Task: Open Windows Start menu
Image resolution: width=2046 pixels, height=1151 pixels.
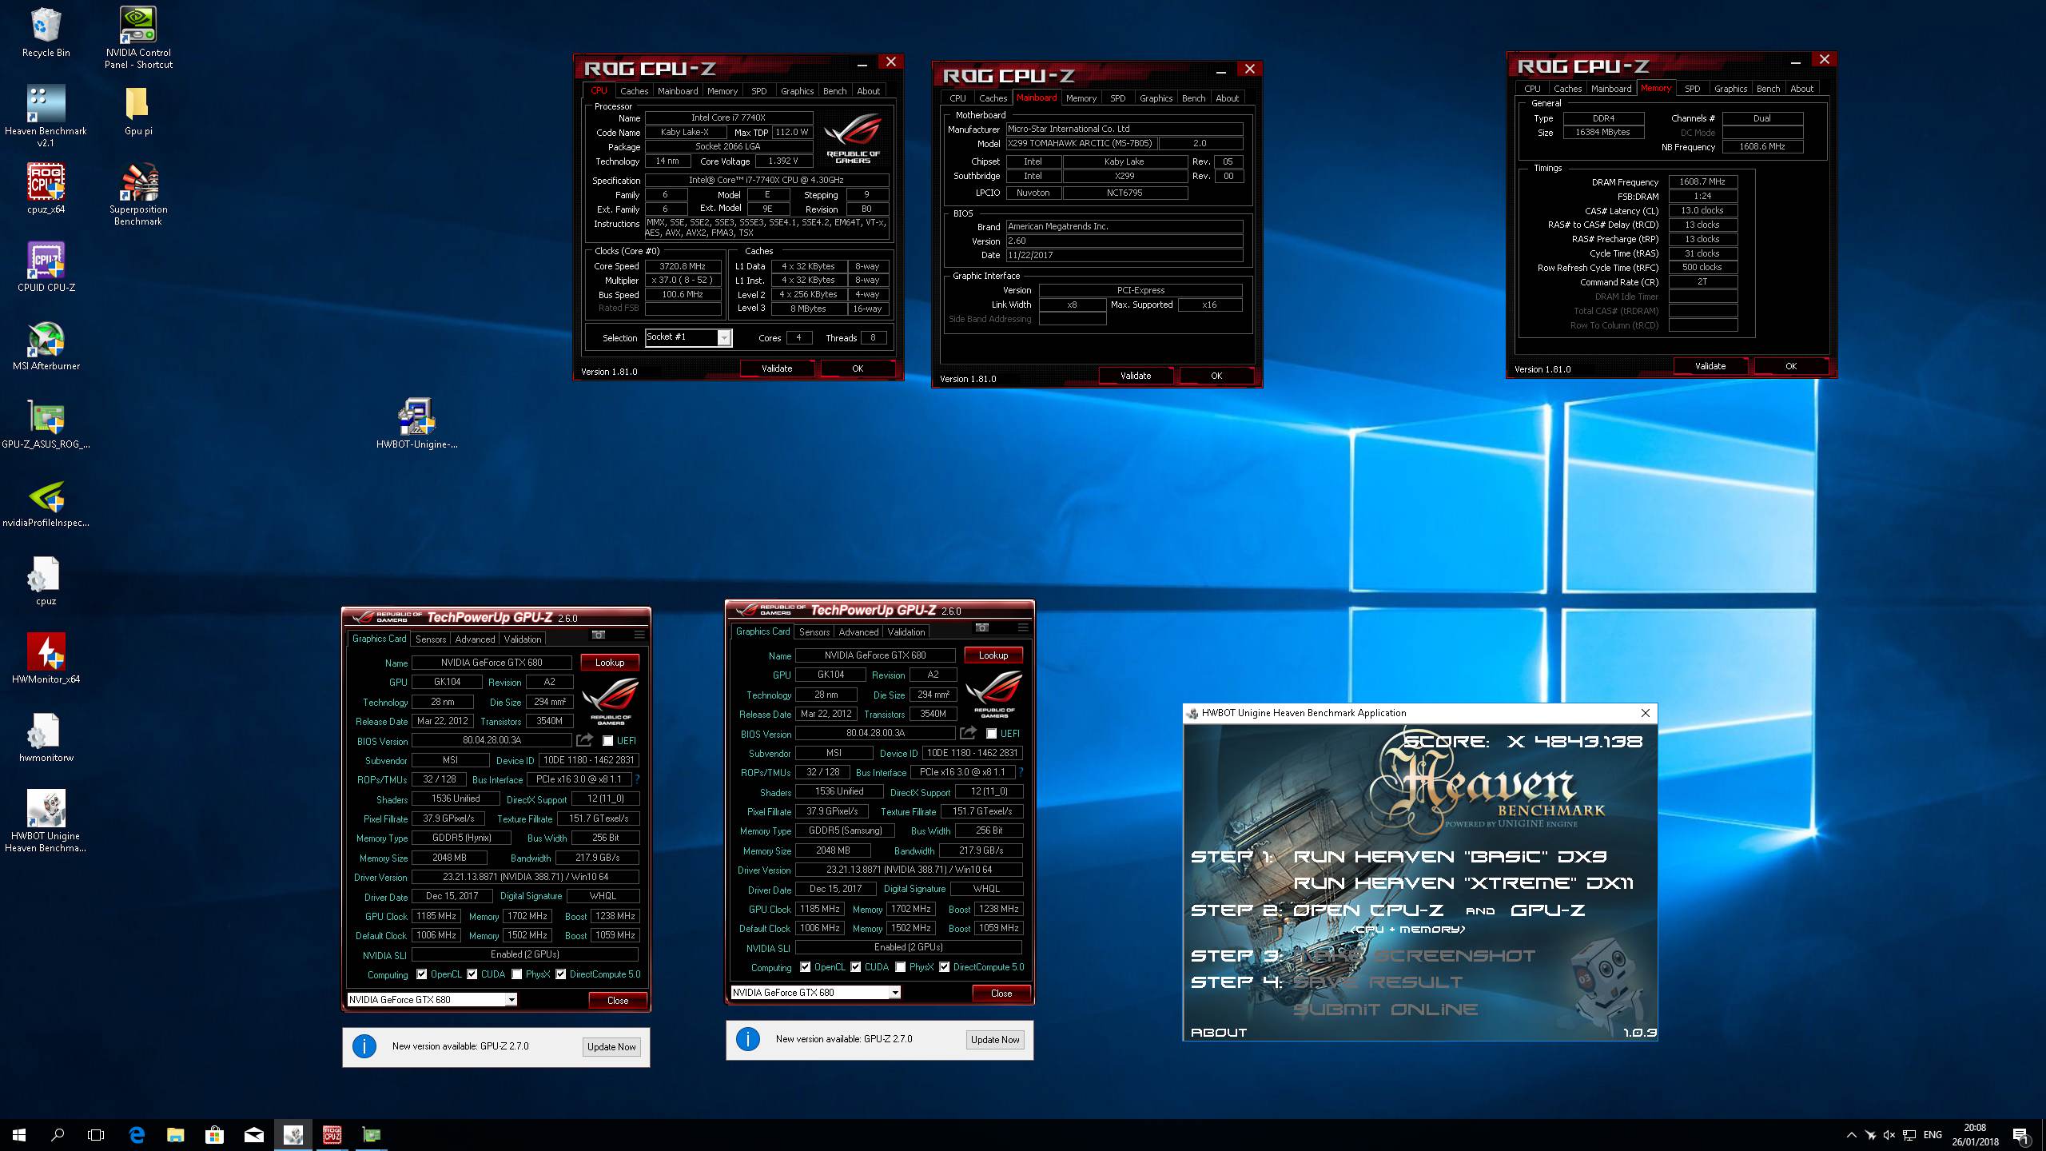Action: point(19,1134)
